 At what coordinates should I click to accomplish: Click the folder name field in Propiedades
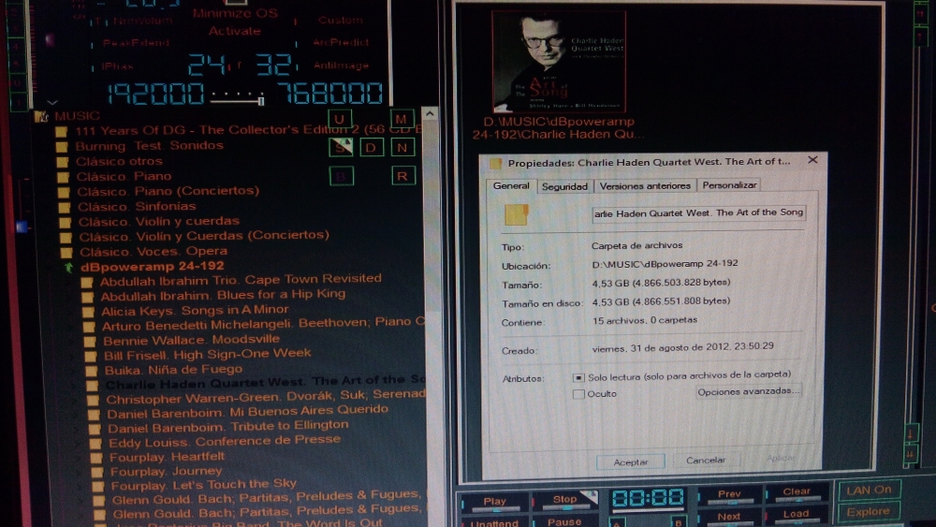(x=698, y=213)
